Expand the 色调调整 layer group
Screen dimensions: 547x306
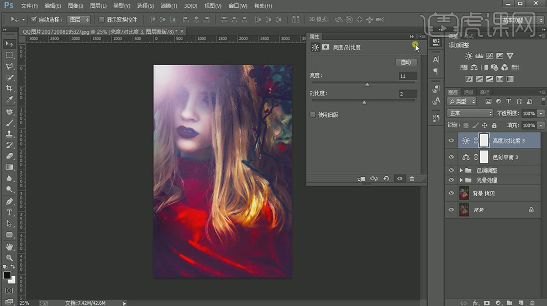pyautogui.click(x=461, y=170)
